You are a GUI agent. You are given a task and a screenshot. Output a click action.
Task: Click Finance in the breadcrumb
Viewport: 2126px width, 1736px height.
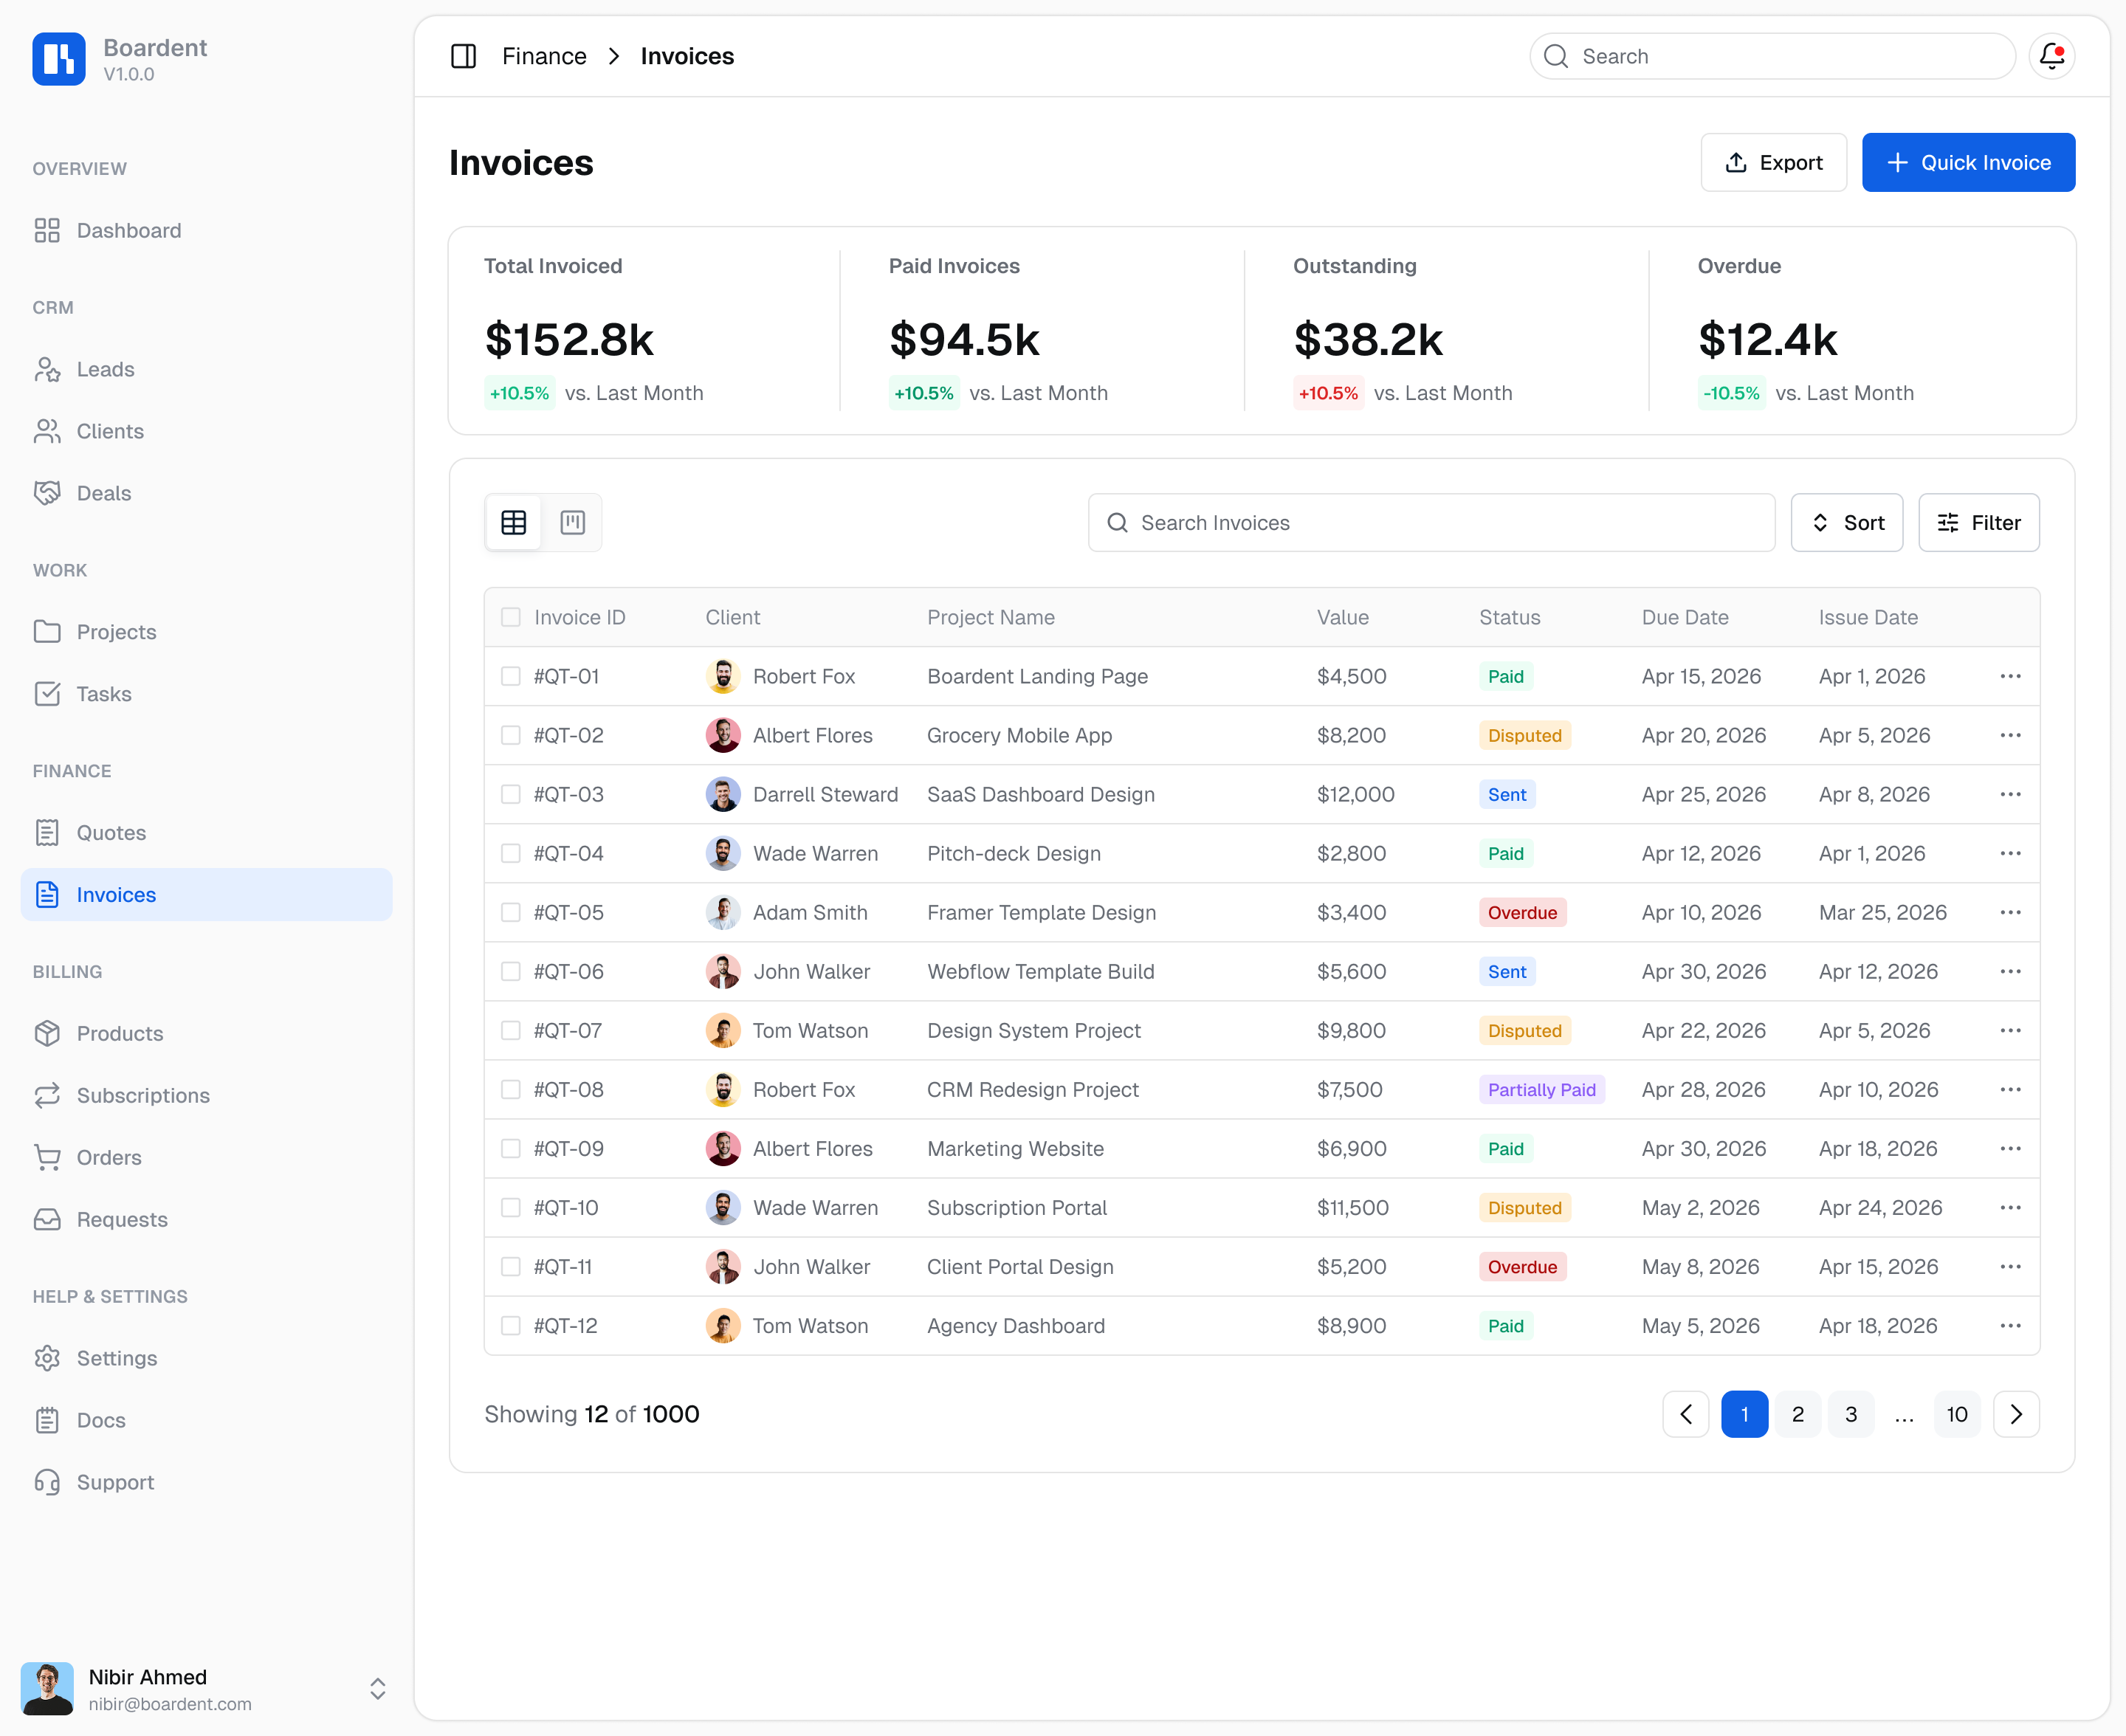[544, 56]
